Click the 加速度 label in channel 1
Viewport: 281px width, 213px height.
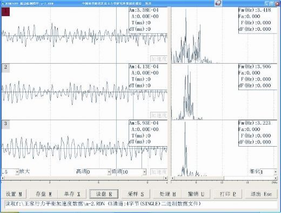(159, 59)
